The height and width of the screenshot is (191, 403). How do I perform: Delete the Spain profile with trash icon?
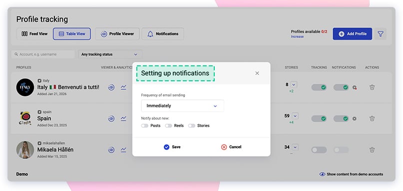coord(372,119)
